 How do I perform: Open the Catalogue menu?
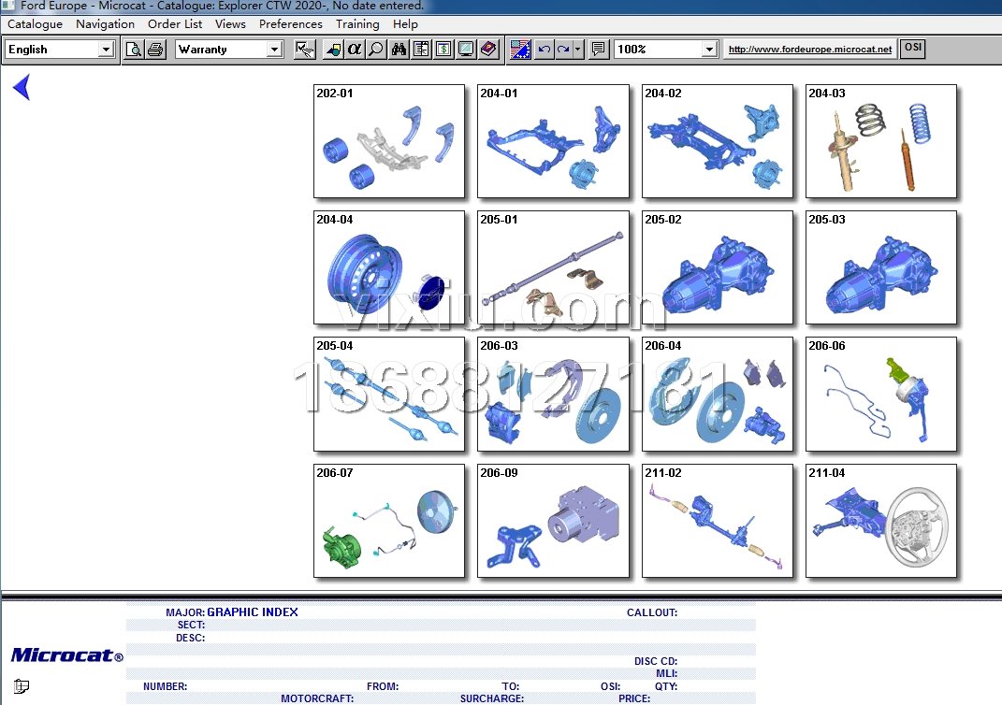click(x=36, y=24)
